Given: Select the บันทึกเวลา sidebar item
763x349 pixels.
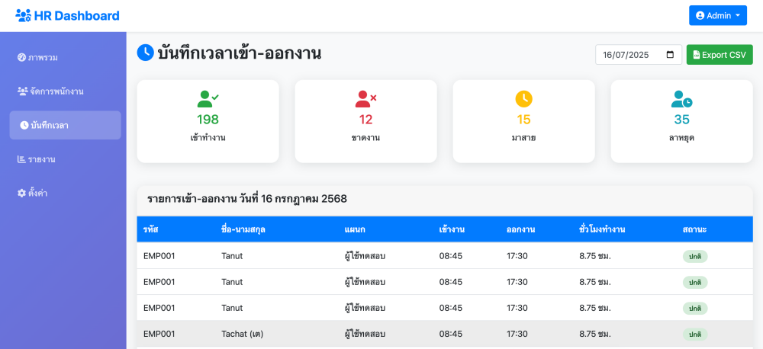Looking at the screenshot, I should click(x=65, y=125).
